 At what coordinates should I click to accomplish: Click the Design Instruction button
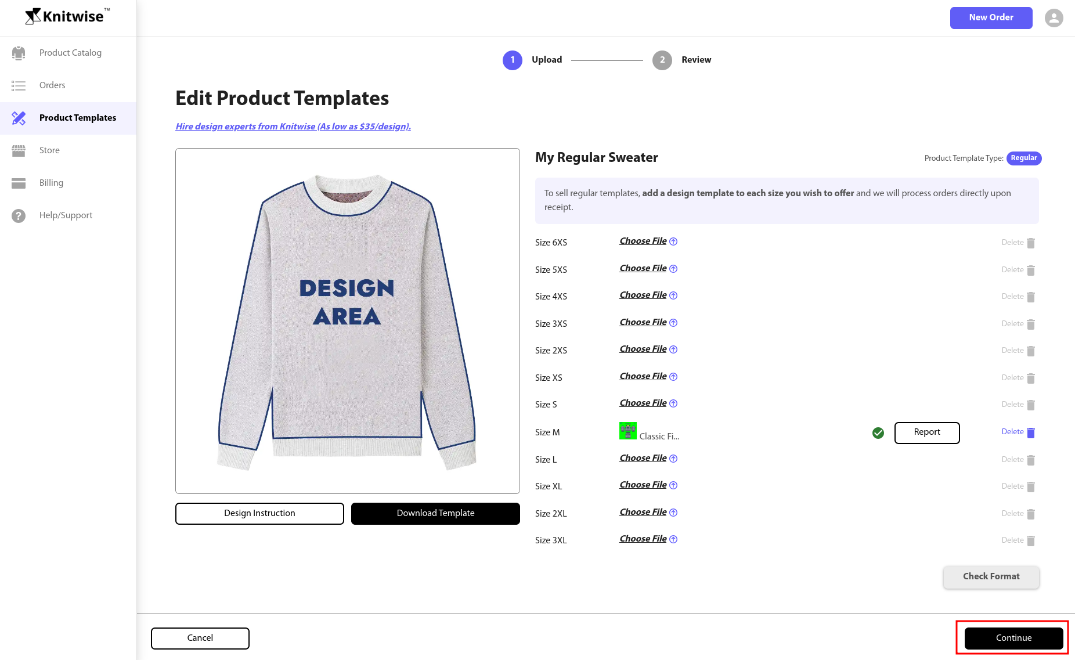pyautogui.click(x=259, y=513)
